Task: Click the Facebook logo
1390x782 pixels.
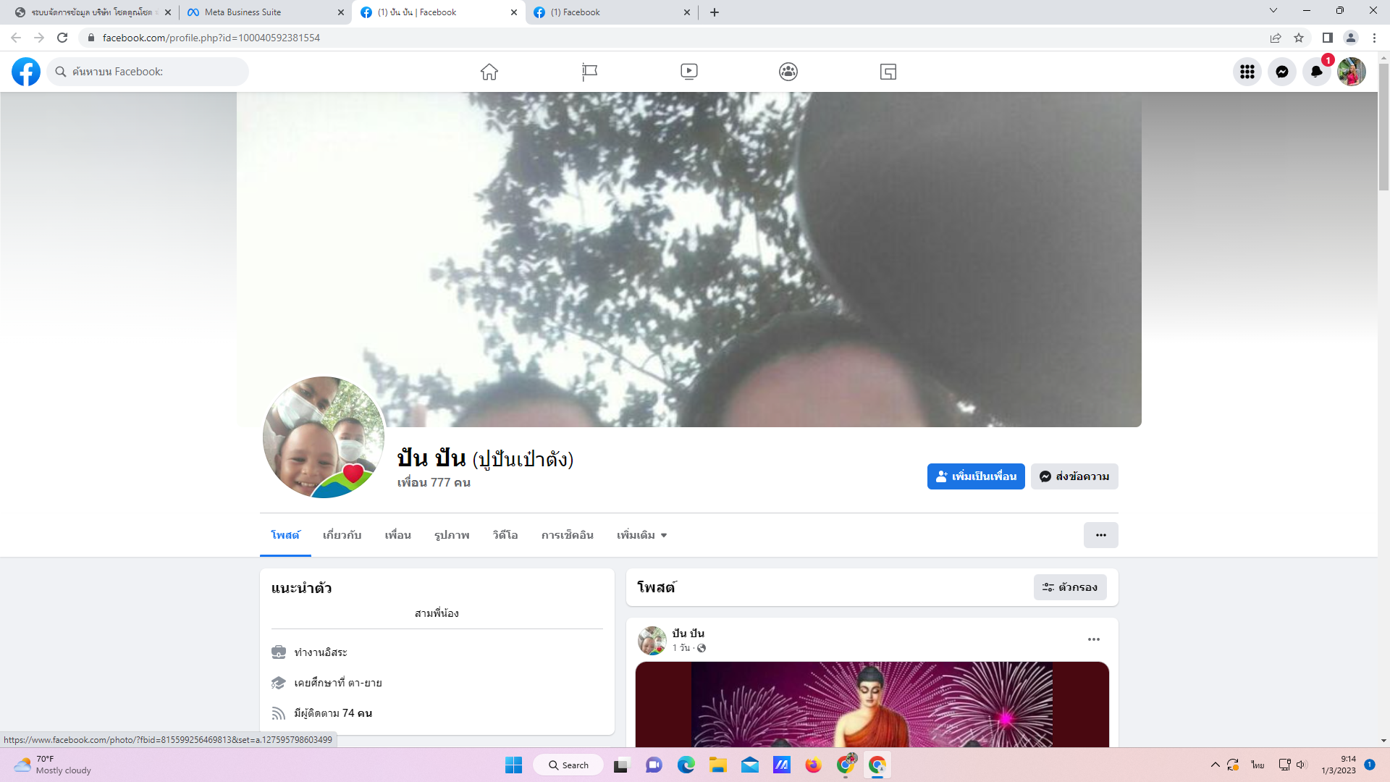Action: pos(26,72)
